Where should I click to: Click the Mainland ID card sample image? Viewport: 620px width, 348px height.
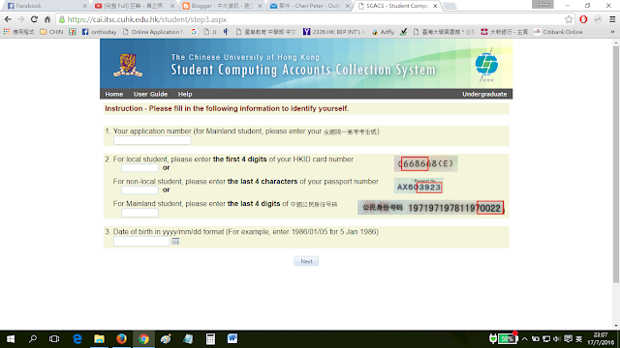pyautogui.click(x=431, y=208)
